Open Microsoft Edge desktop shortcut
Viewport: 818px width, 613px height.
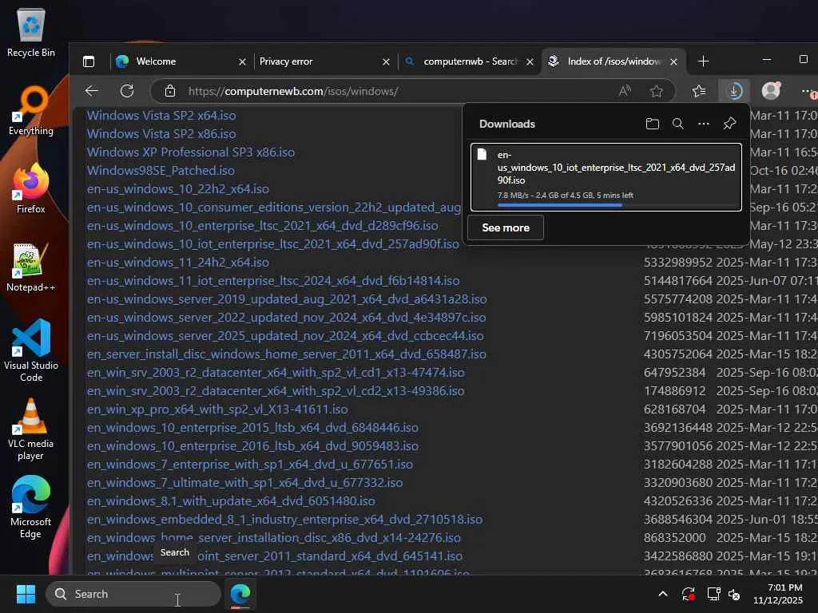pos(31,508)
